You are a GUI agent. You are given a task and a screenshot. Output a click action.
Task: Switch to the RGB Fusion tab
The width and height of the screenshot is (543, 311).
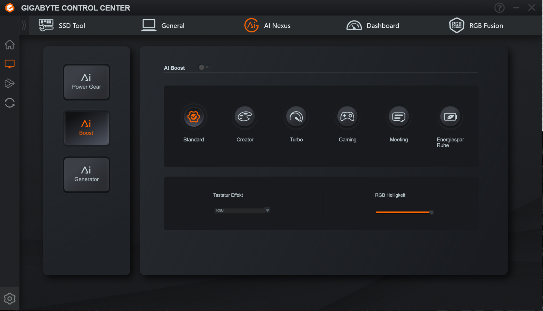tap(476, 25)
